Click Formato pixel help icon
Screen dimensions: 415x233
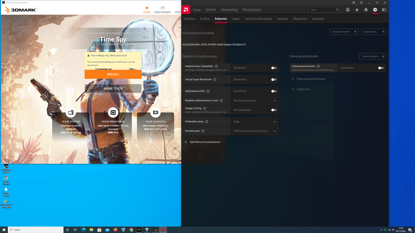pyautogui.click(x=203, y=131)
